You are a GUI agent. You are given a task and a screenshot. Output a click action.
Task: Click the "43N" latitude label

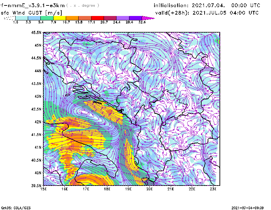[38, 96]
